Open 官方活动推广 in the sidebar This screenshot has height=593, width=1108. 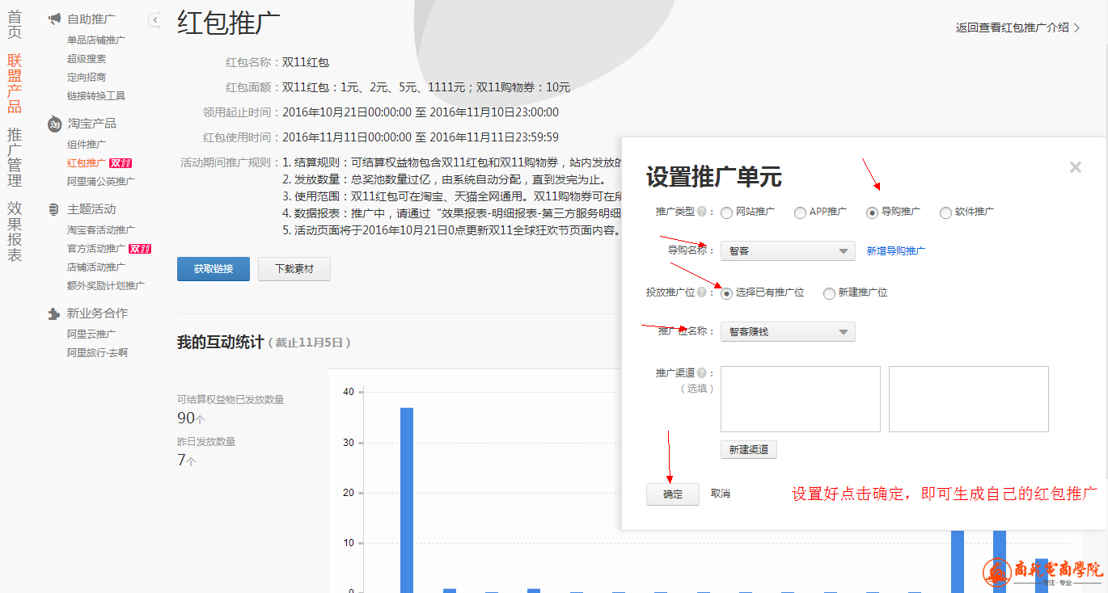coord(96,248)
